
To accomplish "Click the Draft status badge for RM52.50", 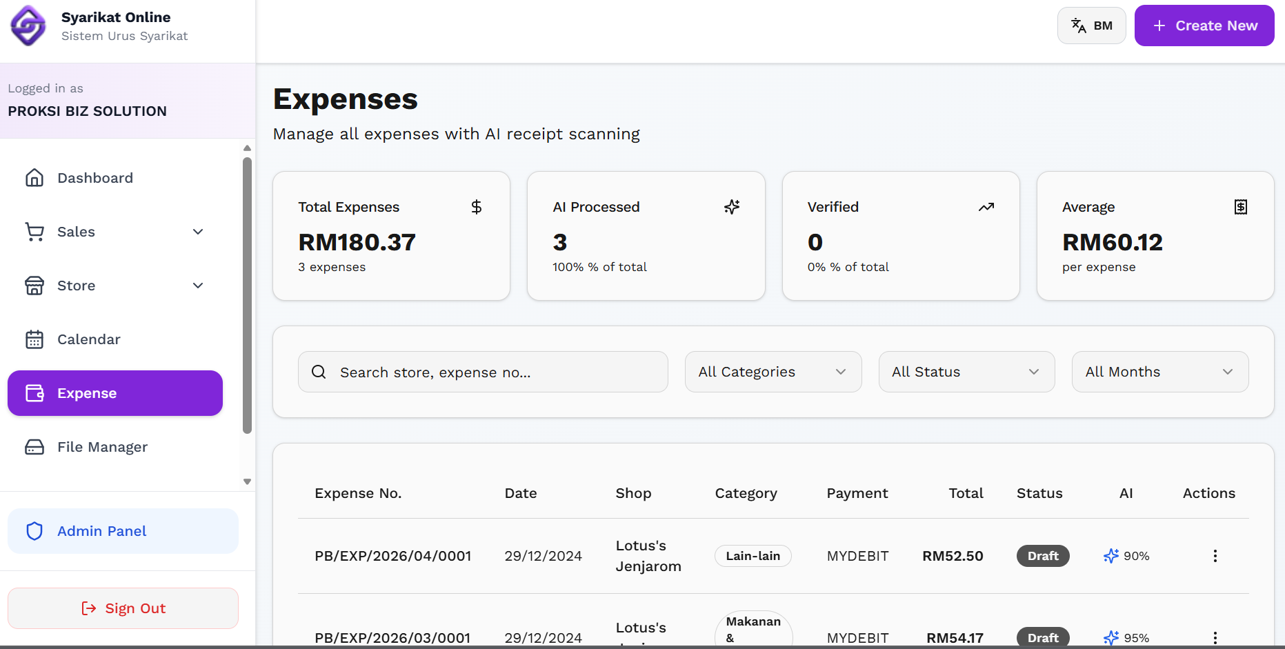I will pyautogui.click(x=1043, y=556).
